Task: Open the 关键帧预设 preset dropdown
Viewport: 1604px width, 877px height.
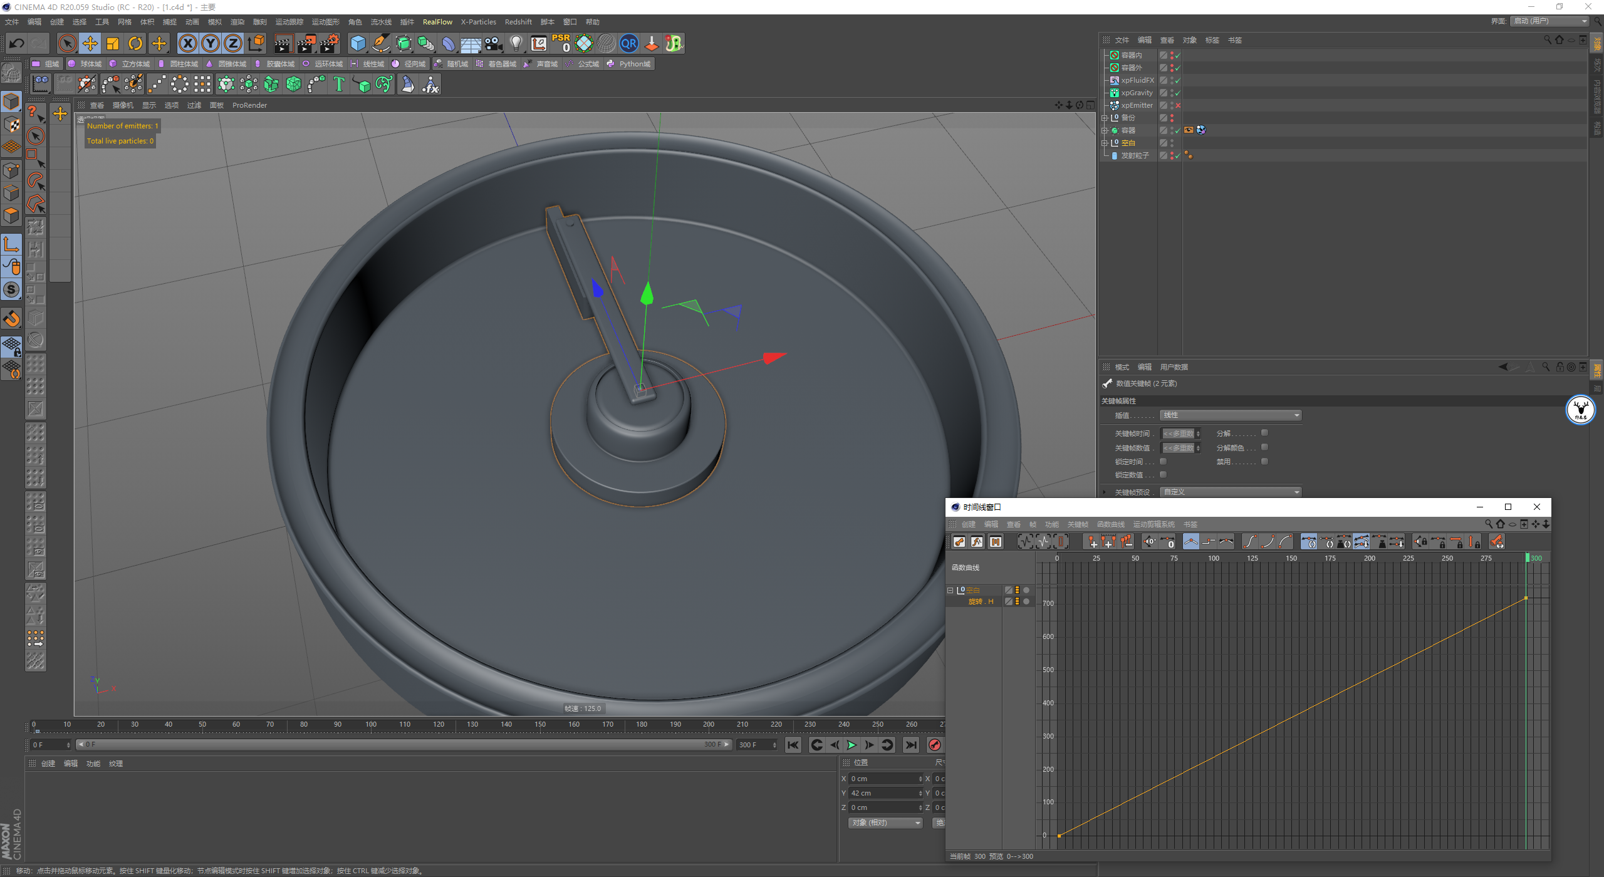Action: click(x=1231, y=492)
